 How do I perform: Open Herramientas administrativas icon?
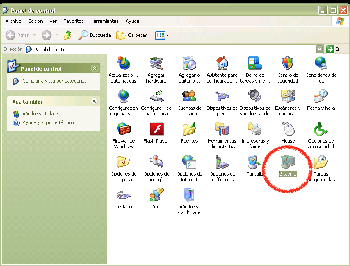coord(222,129)
